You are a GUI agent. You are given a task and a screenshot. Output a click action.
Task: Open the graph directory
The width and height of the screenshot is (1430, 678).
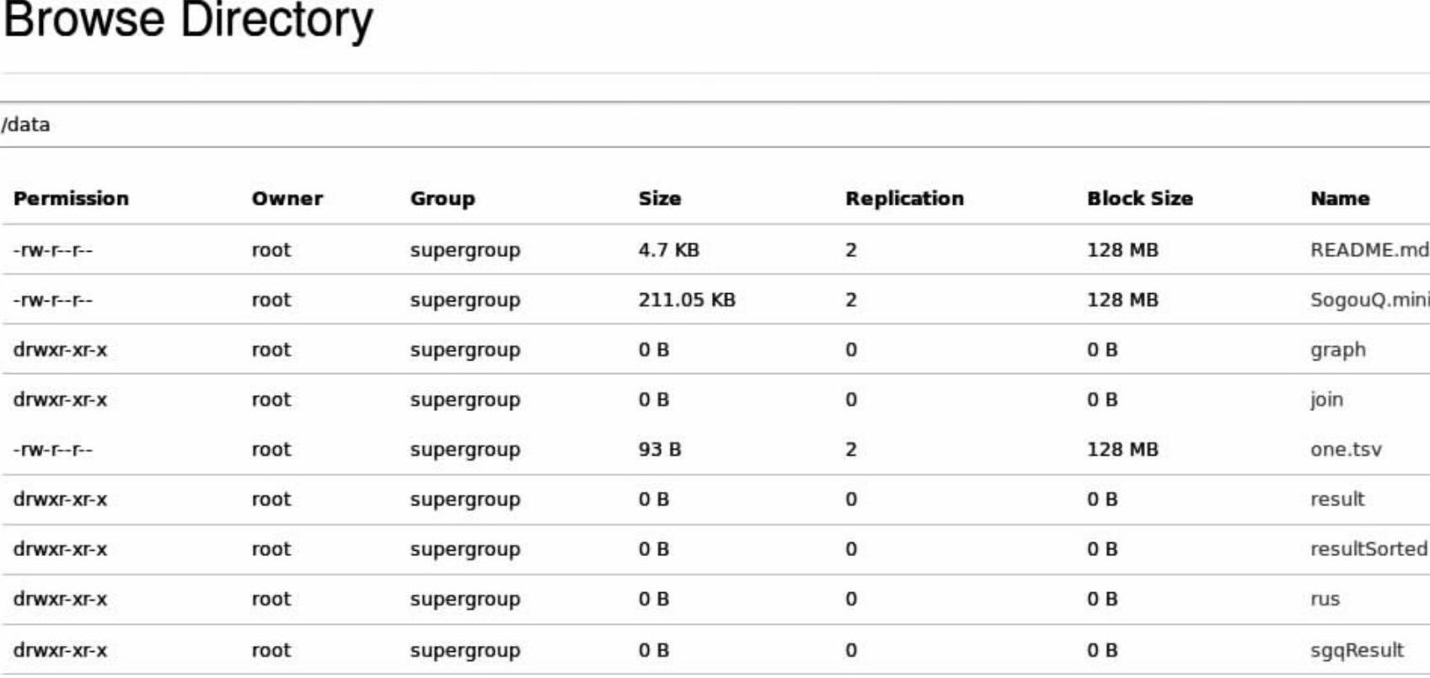1337,350
